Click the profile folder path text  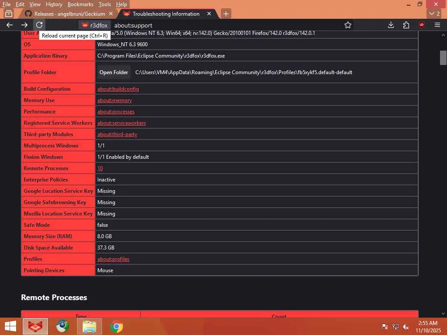click(244, 72)
